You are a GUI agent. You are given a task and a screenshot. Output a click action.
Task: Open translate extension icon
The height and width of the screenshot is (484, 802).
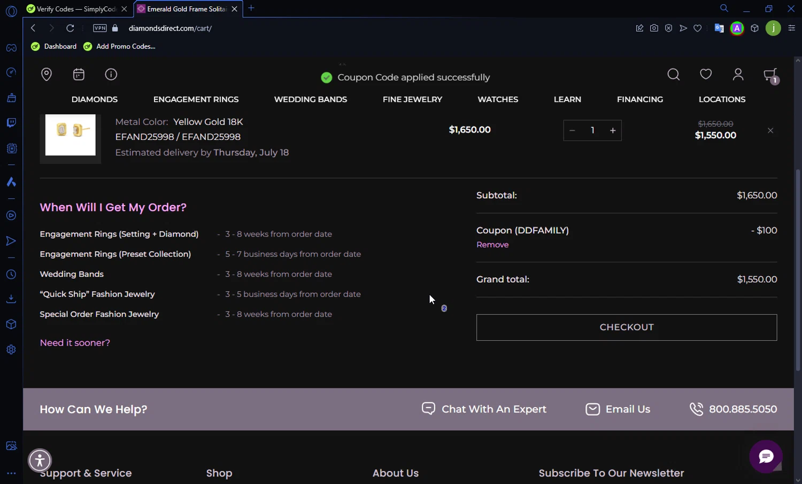tap(719, 28)
